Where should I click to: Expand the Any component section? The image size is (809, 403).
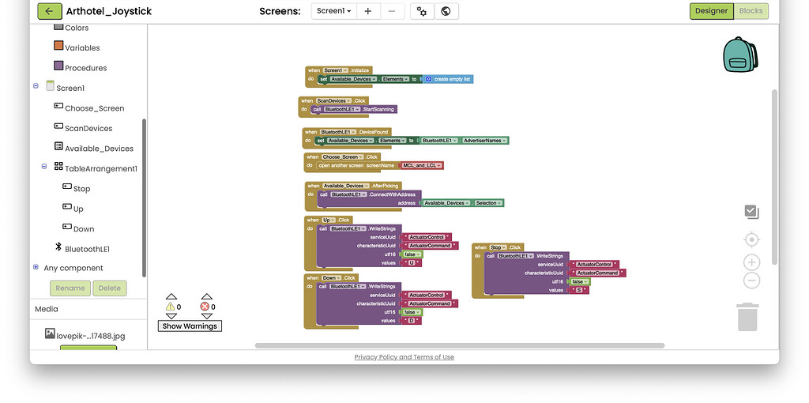tap(36, 267)
